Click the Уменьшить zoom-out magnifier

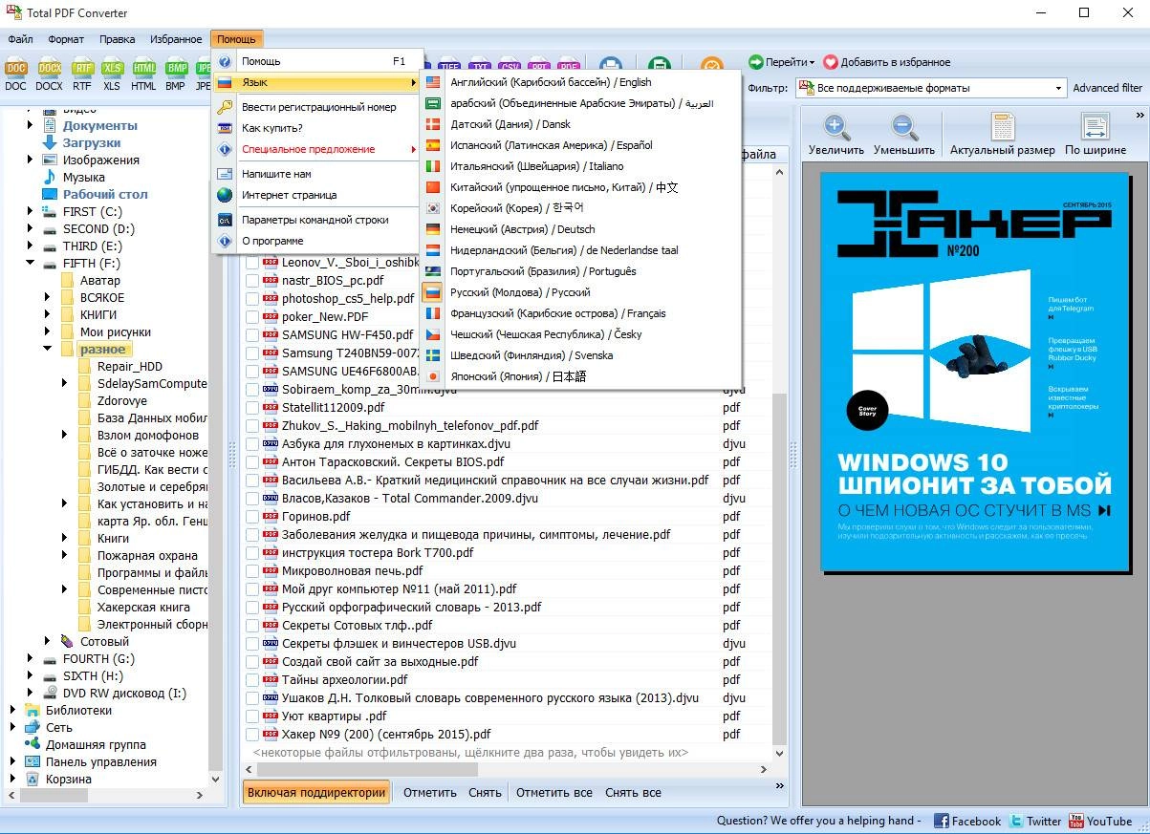(x=903, y=135)
